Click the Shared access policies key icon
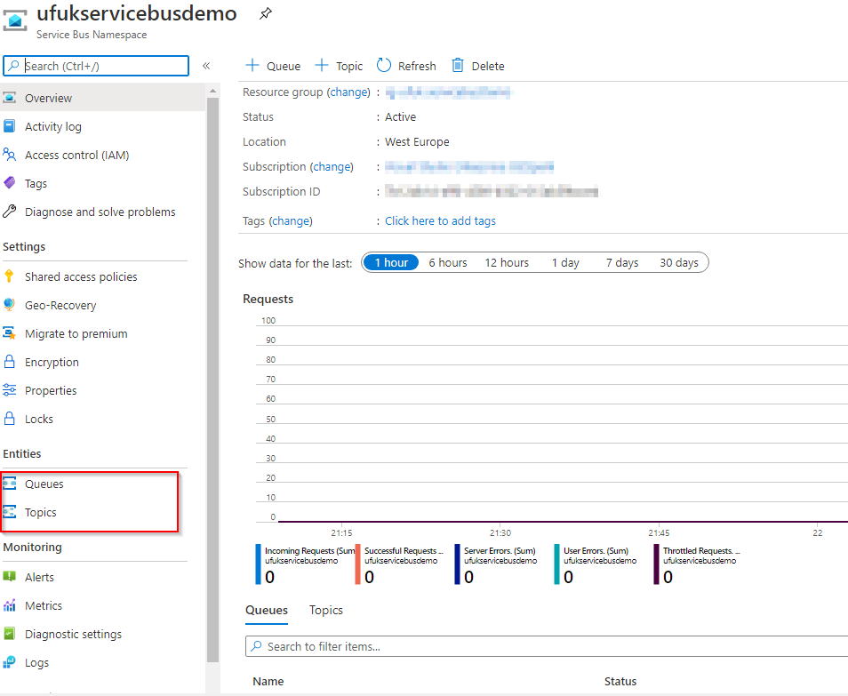Image resolution: width=848 pixels, height=696 pixels. click(x=9, y=276)
